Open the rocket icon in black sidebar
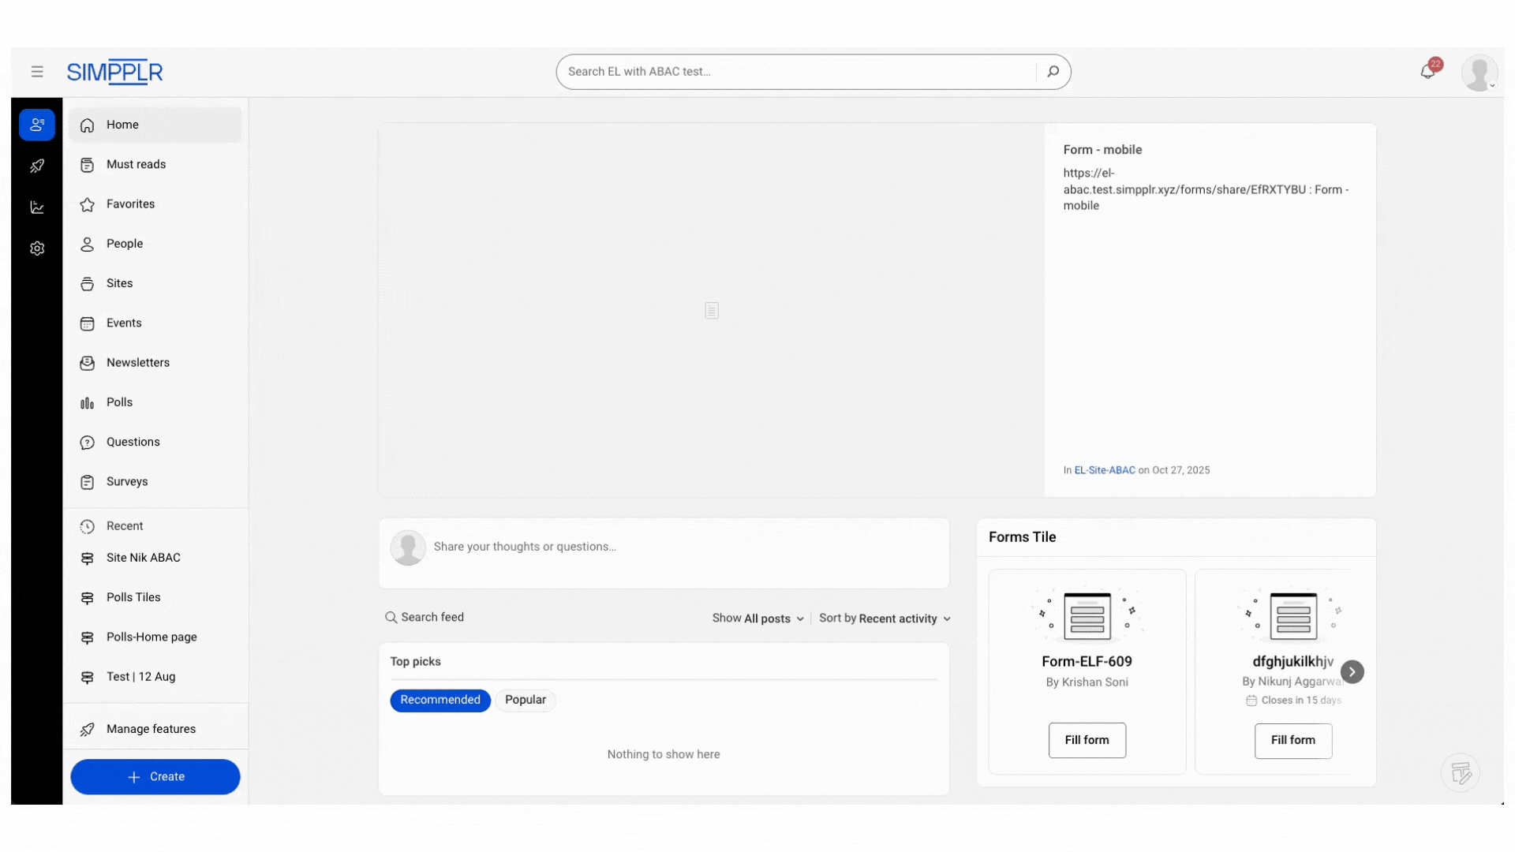Image resolution: width=1515 pixels, height=852 pixels. (x=37, y=166)
